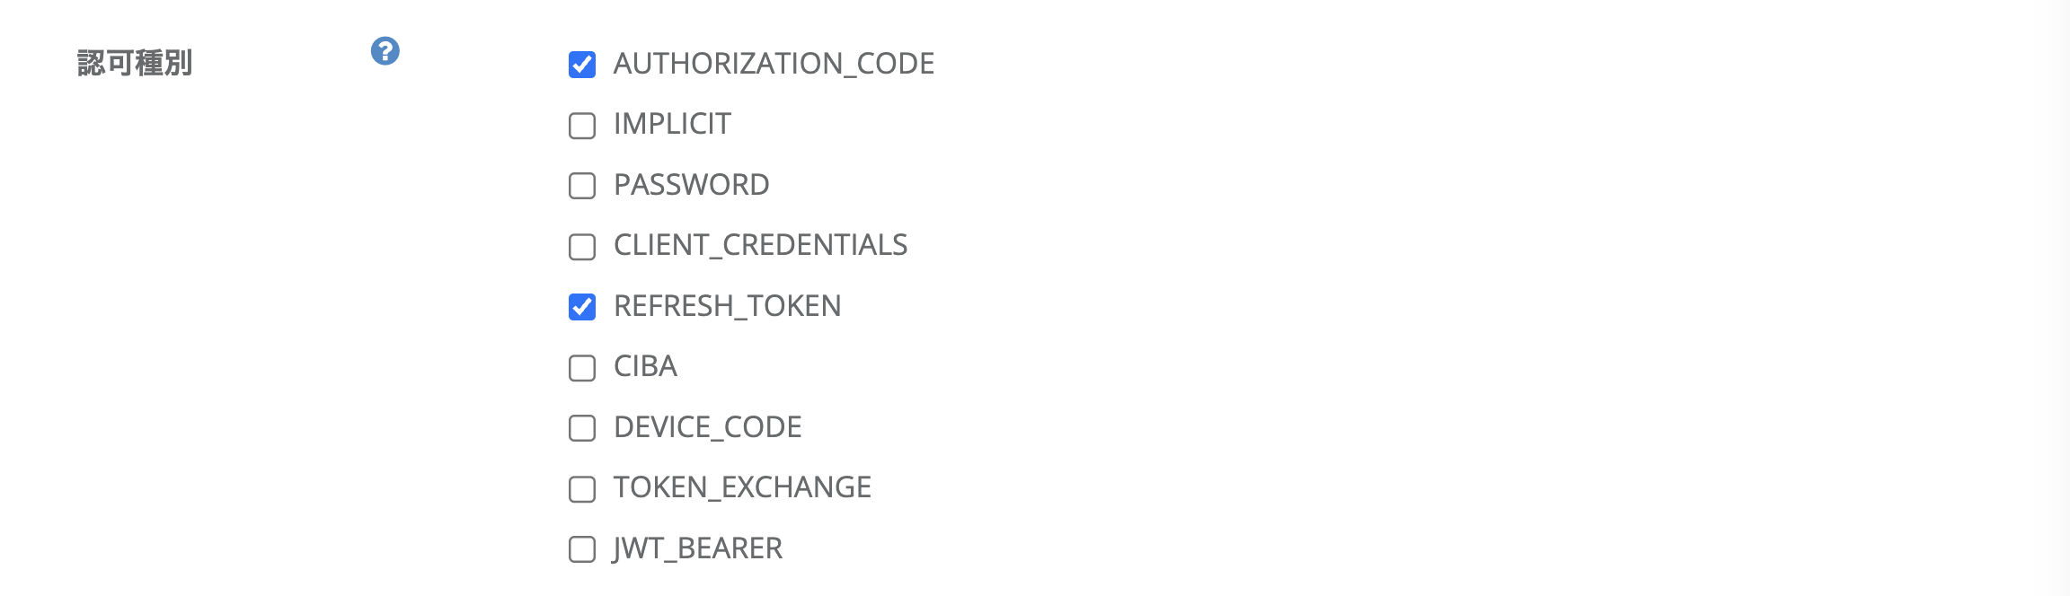Check the CLIENT_CREDENTIALS checkbox box

click(x=582, y=247)
